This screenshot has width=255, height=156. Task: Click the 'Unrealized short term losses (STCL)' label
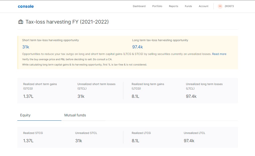[97, 86]
